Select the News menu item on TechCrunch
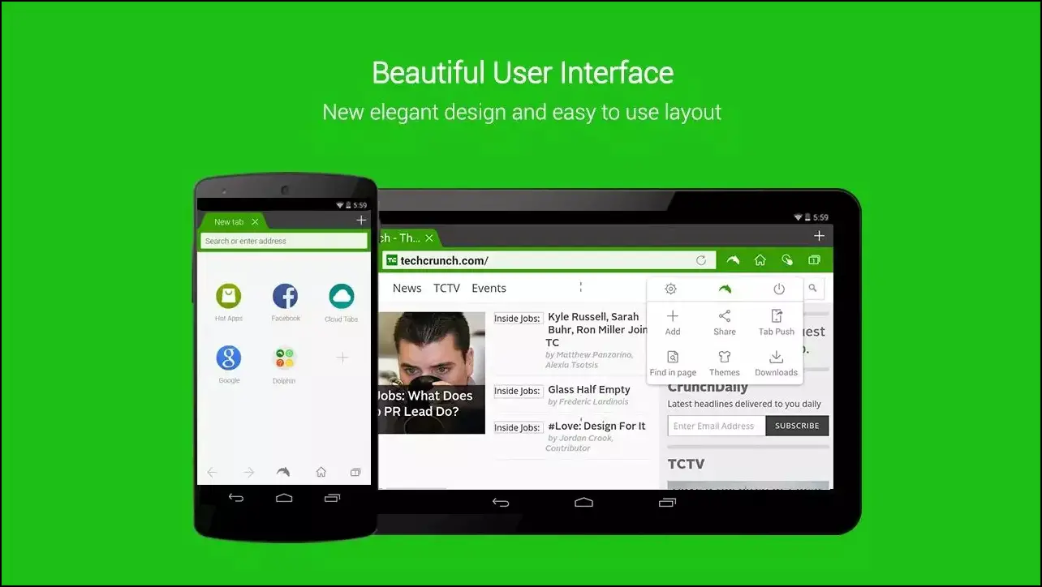Image resolution: width=1042 pixels, height=587 pixels. pos(407,288)
